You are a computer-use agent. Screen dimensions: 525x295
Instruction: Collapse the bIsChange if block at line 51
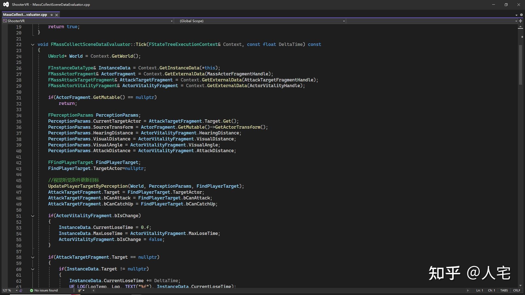[33, 216]
